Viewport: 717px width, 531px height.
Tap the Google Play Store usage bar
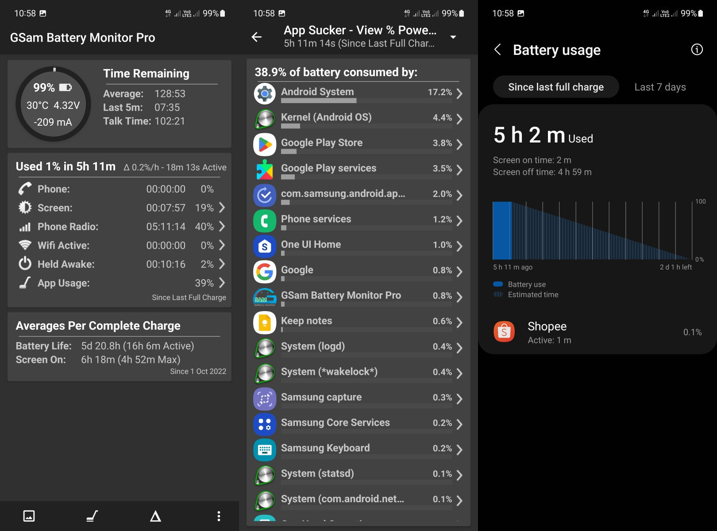(366, 152)
